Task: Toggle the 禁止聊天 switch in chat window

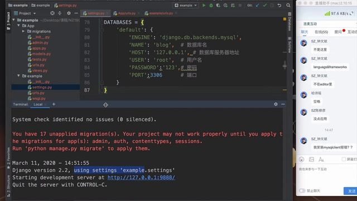Action: point(302,191)
